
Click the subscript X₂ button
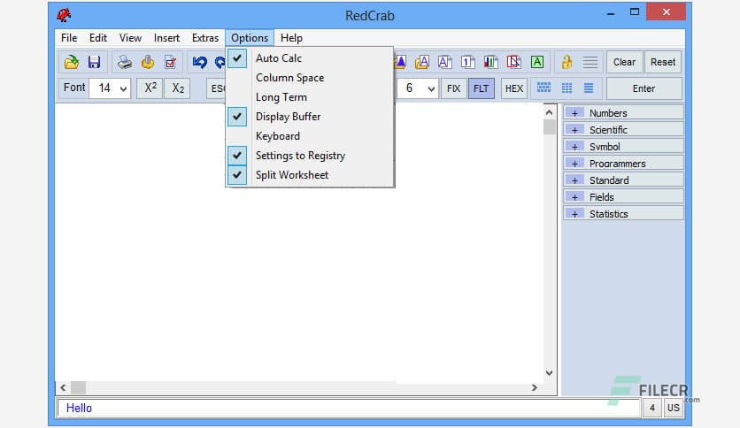tap(177, 88)
